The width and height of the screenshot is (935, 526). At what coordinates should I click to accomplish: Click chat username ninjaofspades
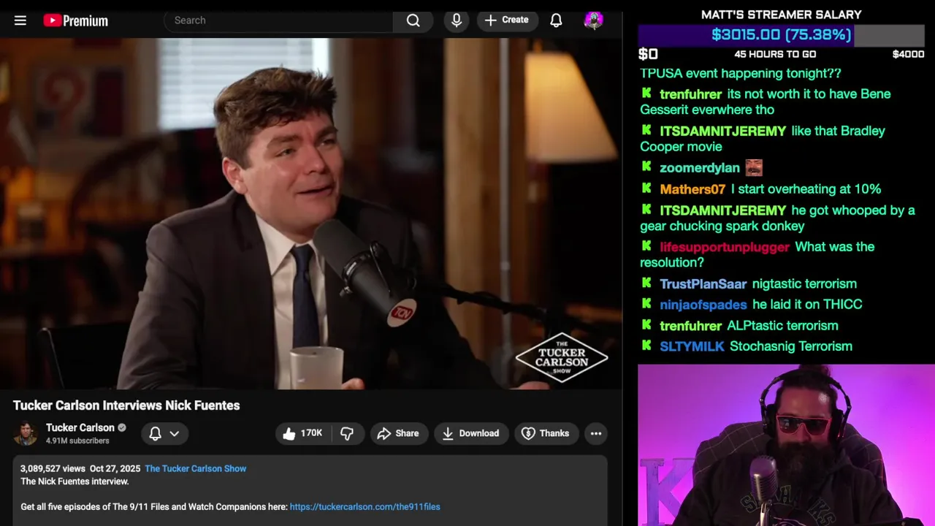click(x=703, y=305)
